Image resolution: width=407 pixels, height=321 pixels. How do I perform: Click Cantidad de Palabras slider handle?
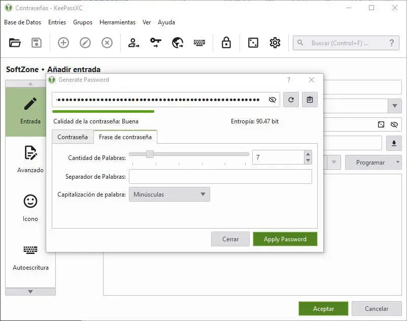150,154
